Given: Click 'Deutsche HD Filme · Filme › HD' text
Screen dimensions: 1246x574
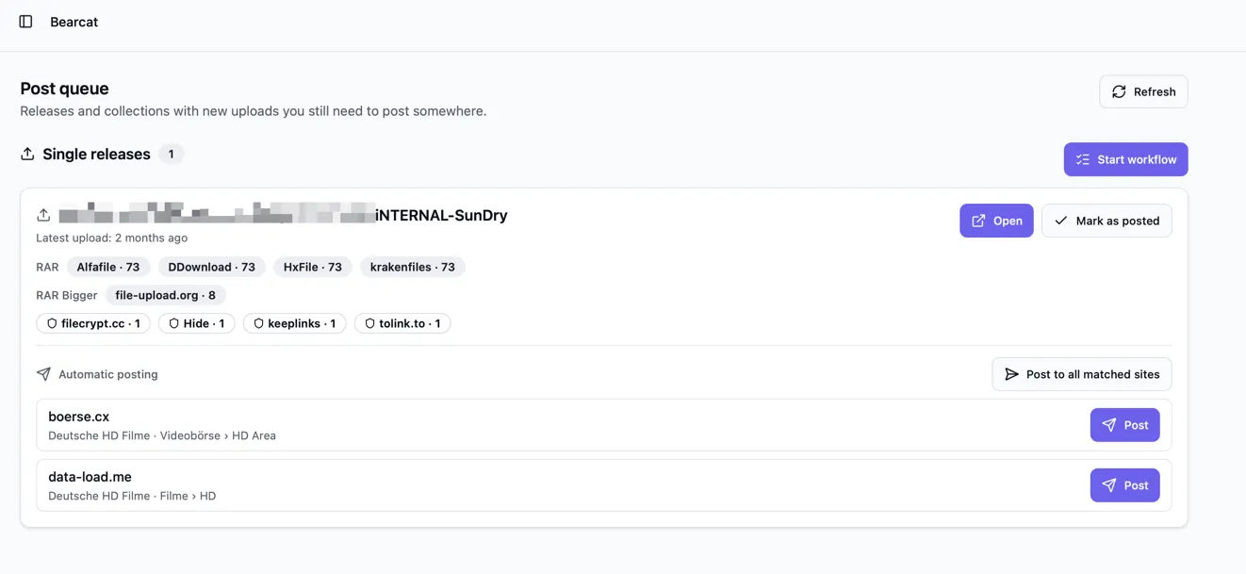Looking at the screenshot, I should 132,496.
